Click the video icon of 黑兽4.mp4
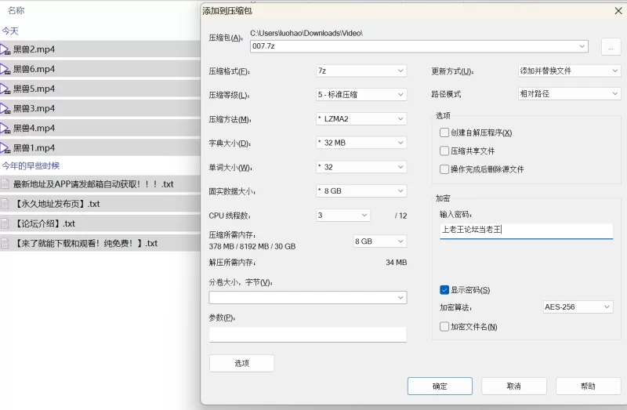 (x=5, y=129)
